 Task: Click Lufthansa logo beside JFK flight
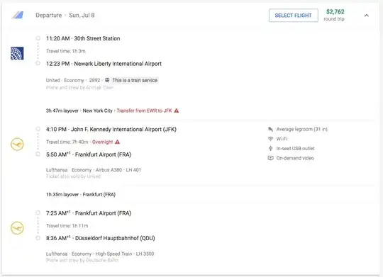click(x=17, y=145)
